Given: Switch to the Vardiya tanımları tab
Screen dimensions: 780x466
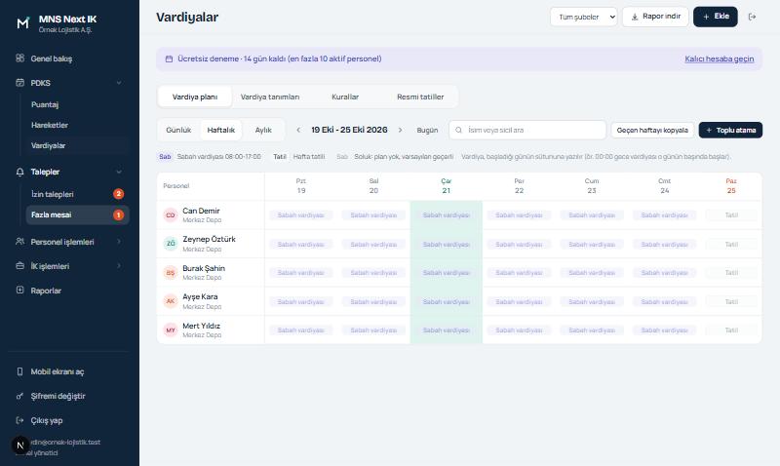Looking at the screenshot, I should coord(270,97).
